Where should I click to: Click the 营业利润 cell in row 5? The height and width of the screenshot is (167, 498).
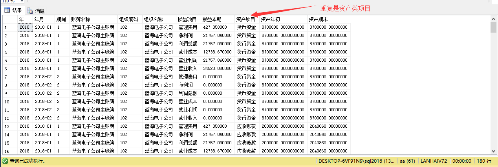[189, 60]
